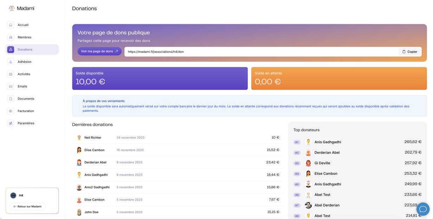Screen dimensions: 433x219
Task: Click the Emails envelope icon
Action: point(11,86)
